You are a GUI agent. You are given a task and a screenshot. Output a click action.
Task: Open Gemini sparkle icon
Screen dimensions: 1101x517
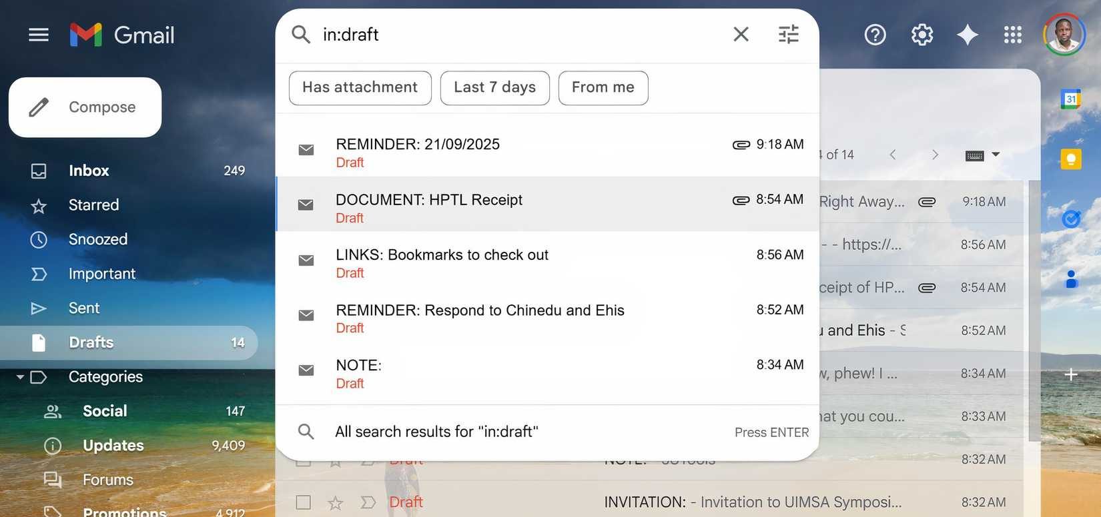968,35
